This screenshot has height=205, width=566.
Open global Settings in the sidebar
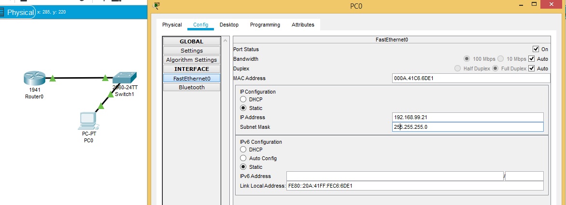[x=192, y=51]
